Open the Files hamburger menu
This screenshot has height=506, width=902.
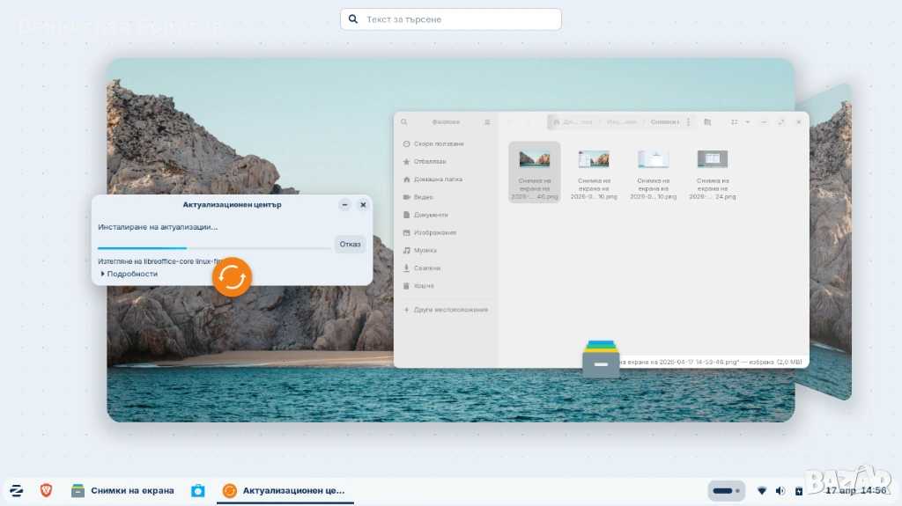487,122
